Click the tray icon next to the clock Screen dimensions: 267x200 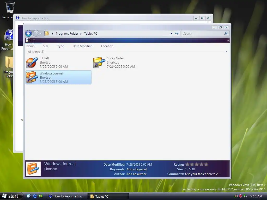point(245,196)
